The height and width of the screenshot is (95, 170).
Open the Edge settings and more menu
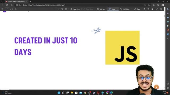[167, 5]
